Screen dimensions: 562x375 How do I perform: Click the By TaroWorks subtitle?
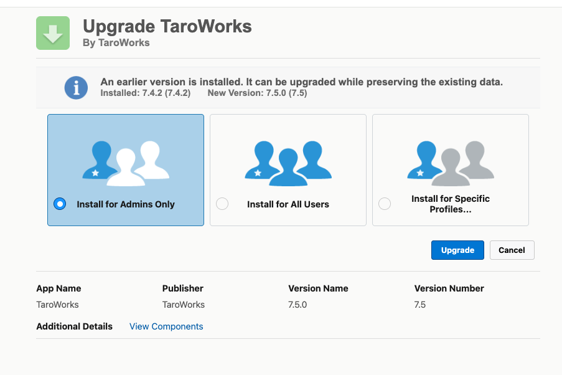116,43
